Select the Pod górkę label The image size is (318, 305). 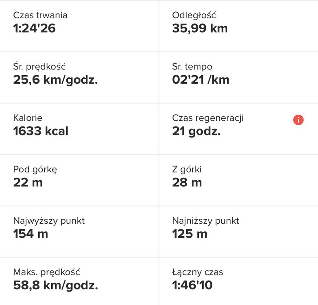click(35, 169)
